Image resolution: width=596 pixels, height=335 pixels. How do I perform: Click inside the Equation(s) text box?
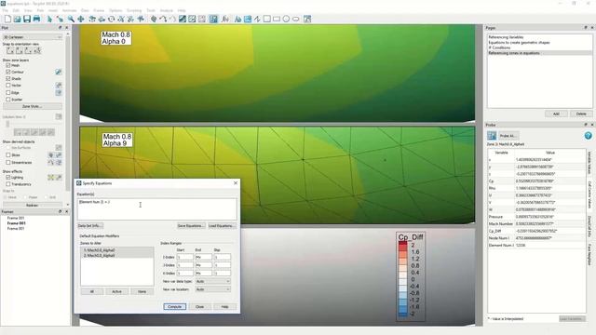157,208
